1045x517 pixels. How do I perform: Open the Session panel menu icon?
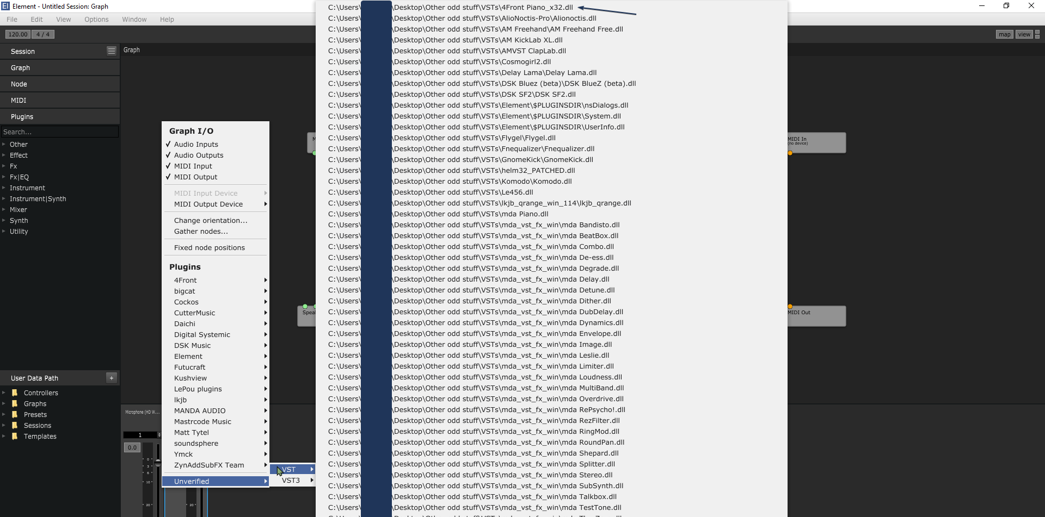112,51
